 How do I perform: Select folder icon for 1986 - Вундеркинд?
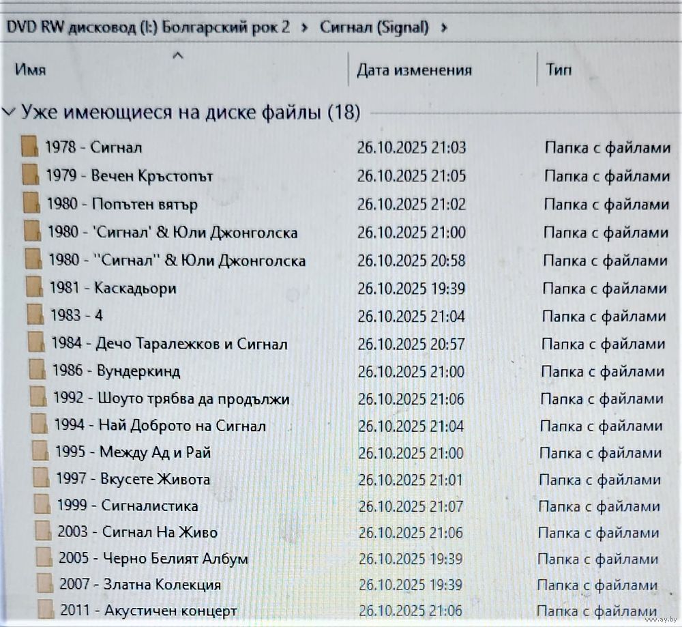(x=37, y=371)
